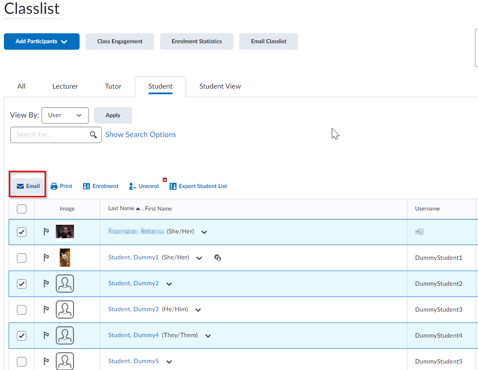Screen dimensions: 478x370
Task: Click Dummy3's placeholder avatar
Action: pyautogui.click(x=65, y=309)
